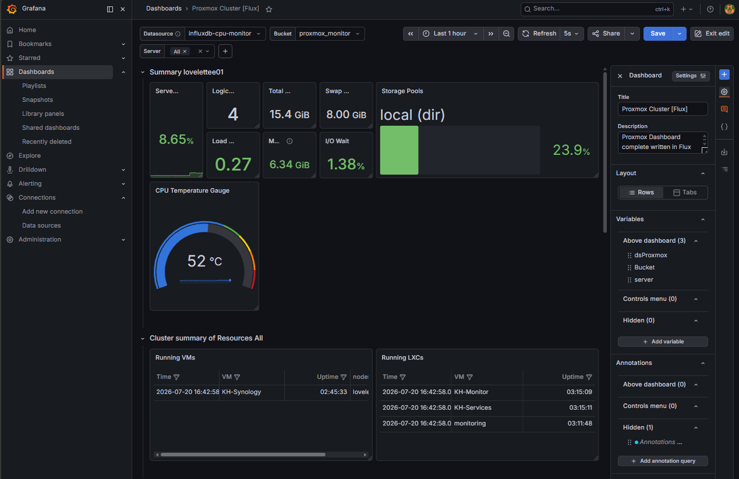Viewport: 739px width, 479px height.
Task: Select Rows layout option
Action: tap(641, 193)
